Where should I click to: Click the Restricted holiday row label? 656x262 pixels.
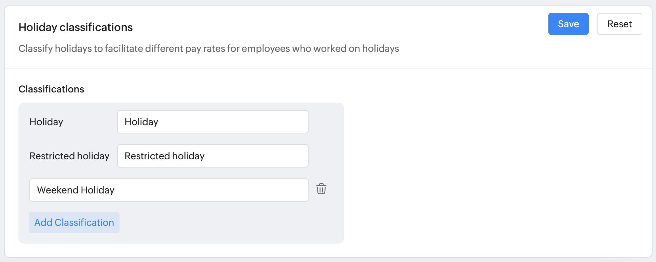[69, 156]
